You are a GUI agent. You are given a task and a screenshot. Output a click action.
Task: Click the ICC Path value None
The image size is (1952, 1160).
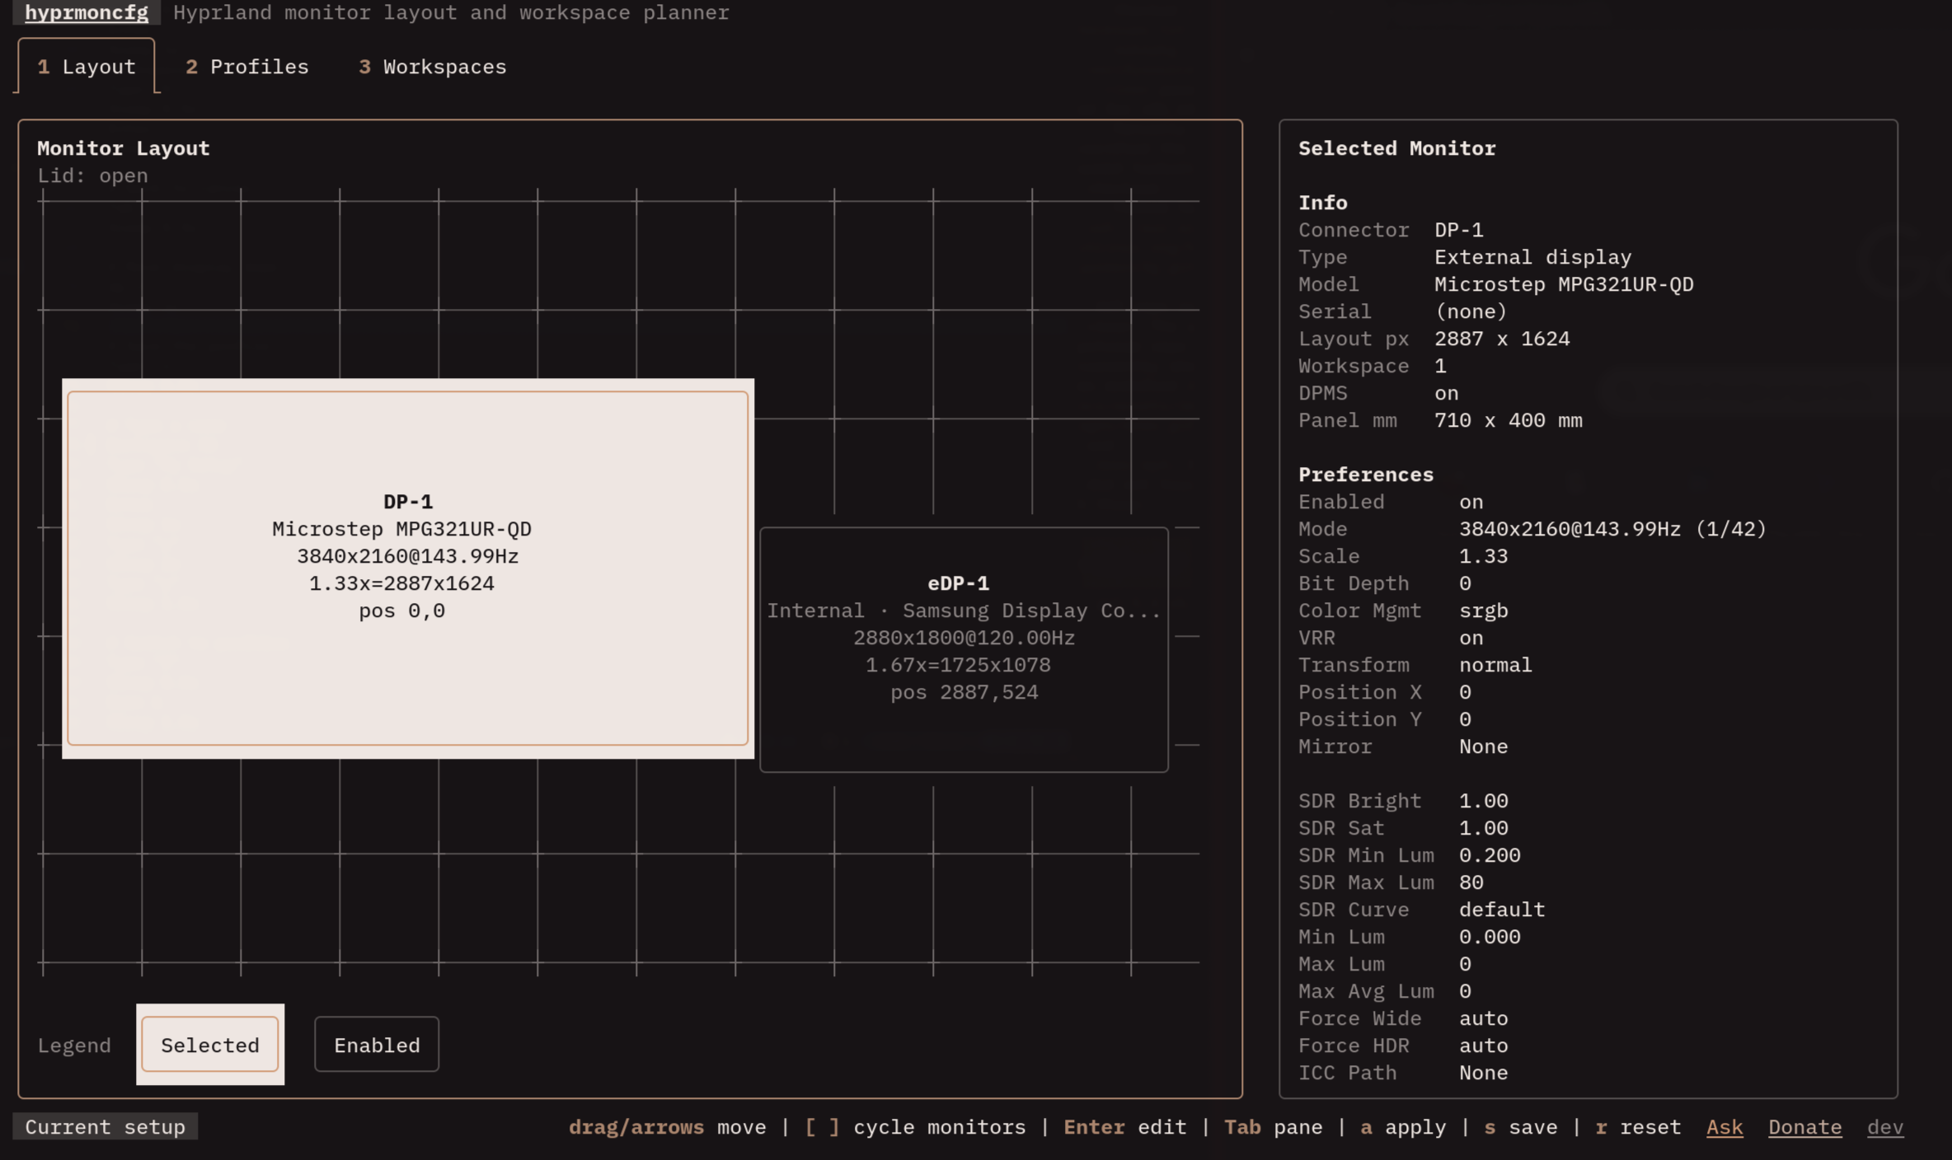(1484, 1073)
